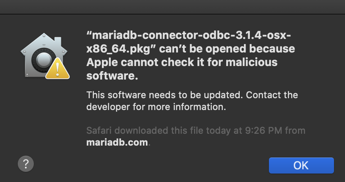Click the OK button
345x182 pixels.
coord(301,165)
